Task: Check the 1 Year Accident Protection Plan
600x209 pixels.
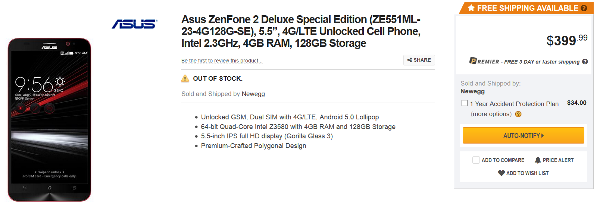Action: click(465, 103)
